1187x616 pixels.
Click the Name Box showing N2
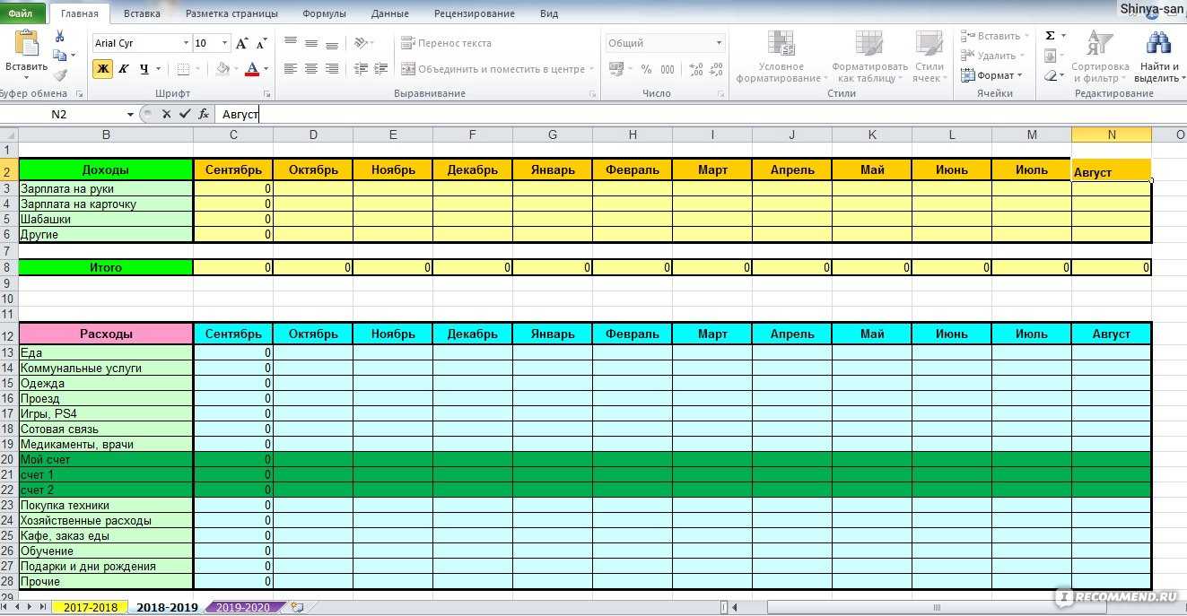(61, 114)
